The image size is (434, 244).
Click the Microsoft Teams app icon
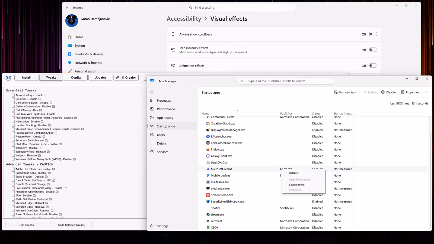click(208, 169)
